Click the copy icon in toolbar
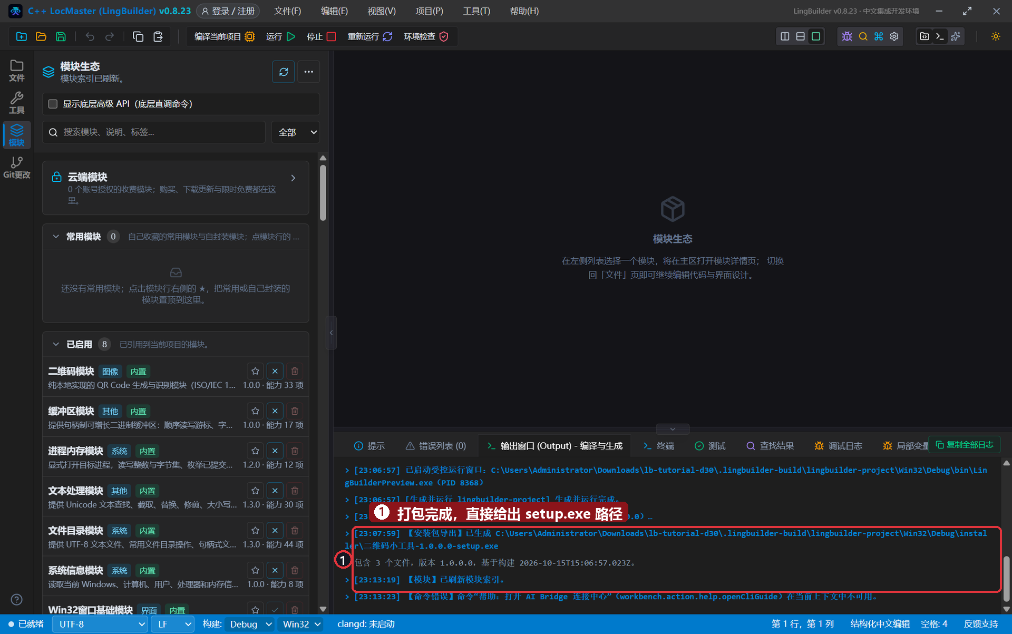Screen dimensions: 1012x634 pyautogui.click(x=138, y=36)
